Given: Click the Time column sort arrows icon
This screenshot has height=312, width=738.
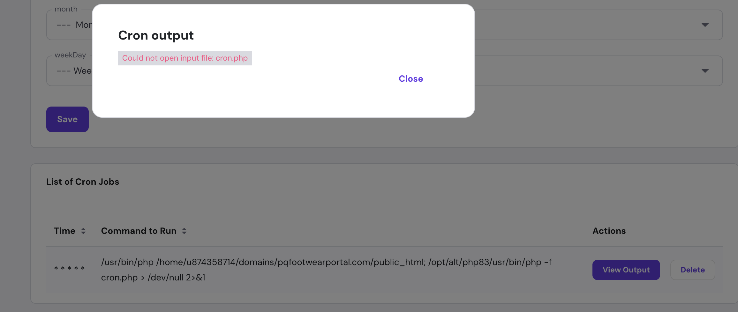Looking at the screenshot, I should click(x=83, y=231).
